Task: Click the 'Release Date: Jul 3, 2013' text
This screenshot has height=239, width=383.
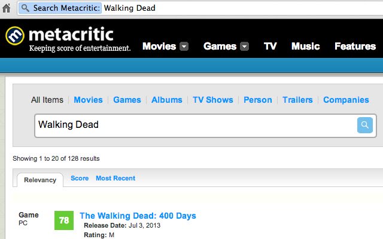Action: click(122, 225)
